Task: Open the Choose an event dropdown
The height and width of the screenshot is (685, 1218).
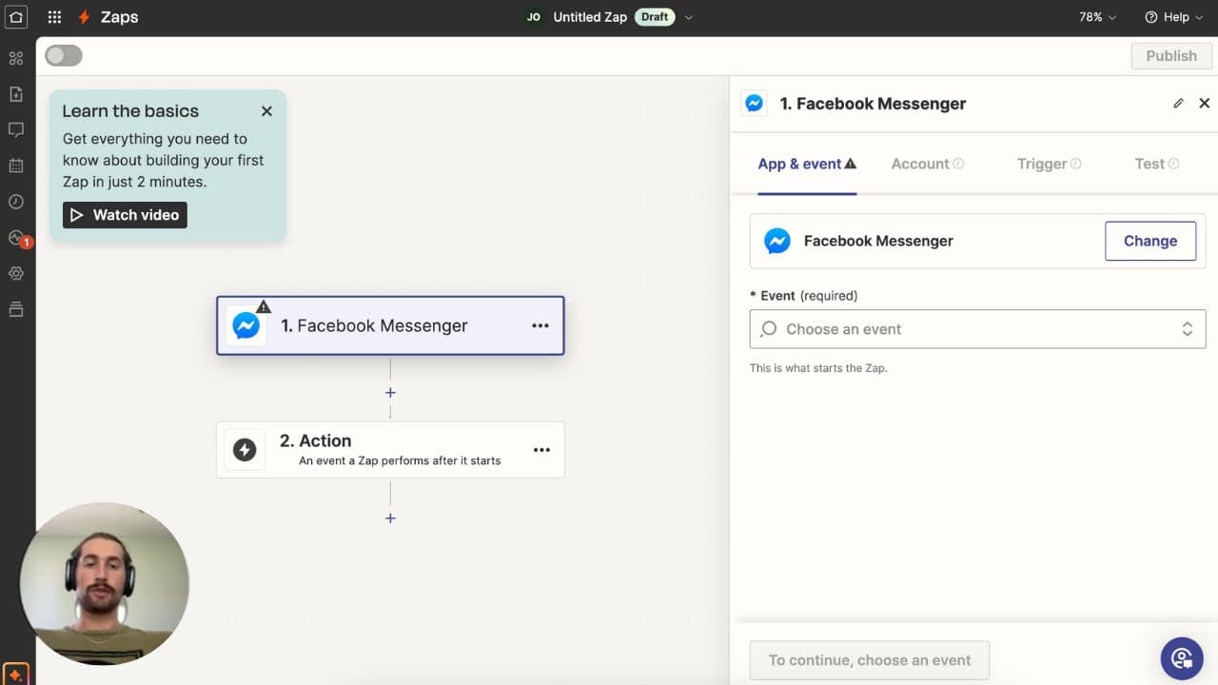Action: [977, 329]
